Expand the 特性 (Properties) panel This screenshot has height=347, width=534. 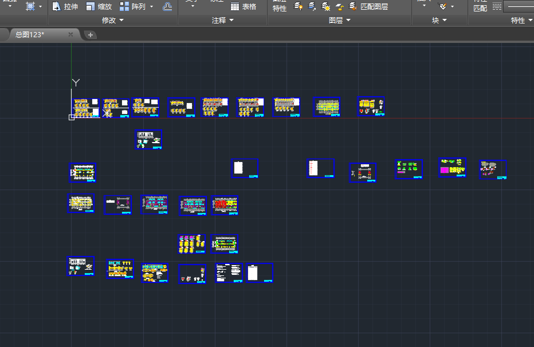point(521,21)
